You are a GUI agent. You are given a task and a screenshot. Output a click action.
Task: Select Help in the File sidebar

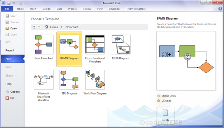click(x=8, y=84)
